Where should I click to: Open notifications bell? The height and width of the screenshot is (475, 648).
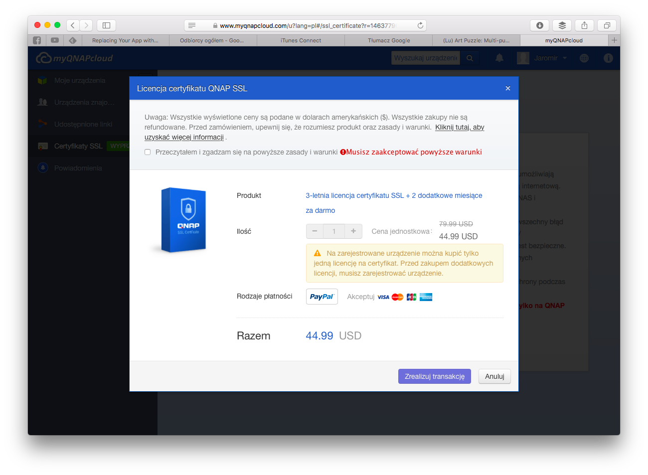499,58
